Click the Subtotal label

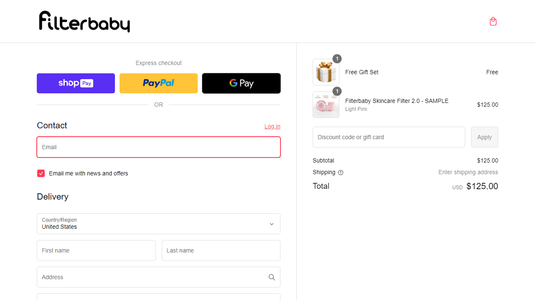(324, 160)
